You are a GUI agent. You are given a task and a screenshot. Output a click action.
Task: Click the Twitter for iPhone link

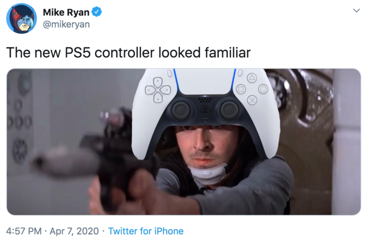[146, 231]
